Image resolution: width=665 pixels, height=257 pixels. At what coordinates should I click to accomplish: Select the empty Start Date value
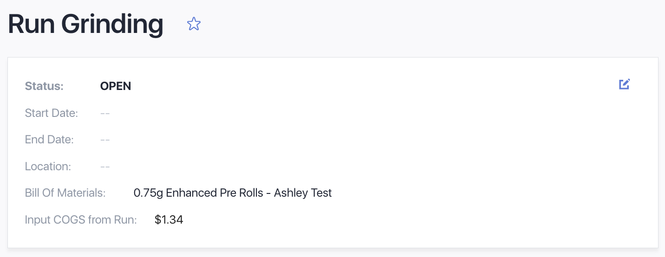tap(105, 113)
